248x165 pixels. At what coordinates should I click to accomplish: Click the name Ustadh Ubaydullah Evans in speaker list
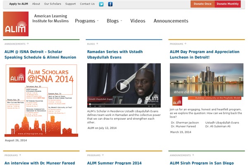pyautogui.click(x=222, y=123)
